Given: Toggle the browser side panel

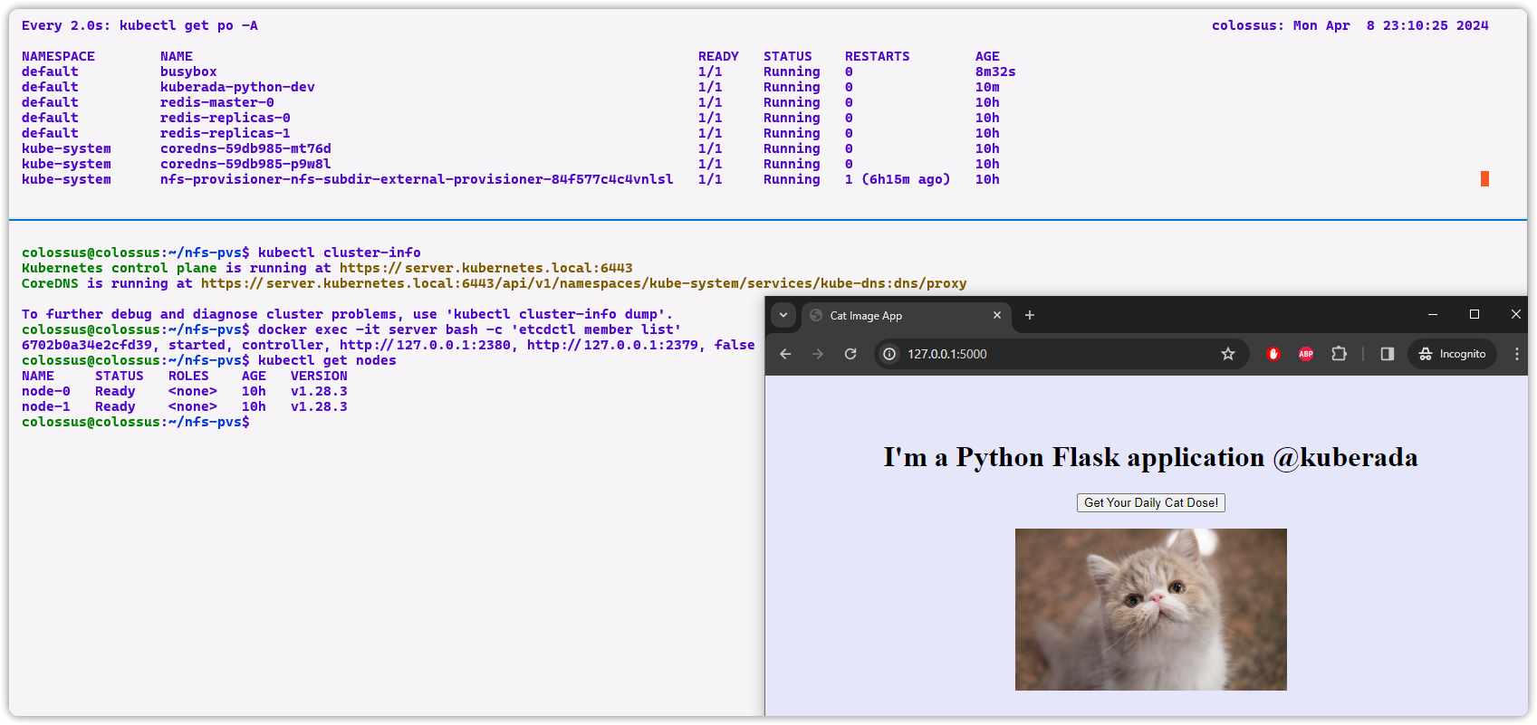Looking at the screenshot, I should pos(1387,354).
